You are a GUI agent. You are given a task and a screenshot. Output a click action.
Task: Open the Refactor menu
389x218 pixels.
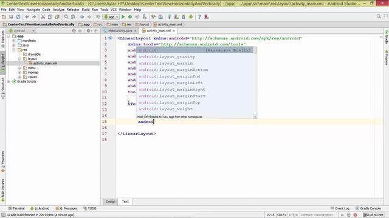pos(73,10)
